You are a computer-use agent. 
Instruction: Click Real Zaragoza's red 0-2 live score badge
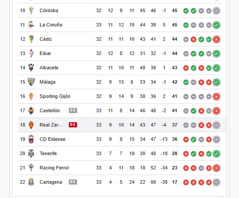pos(73,125)
